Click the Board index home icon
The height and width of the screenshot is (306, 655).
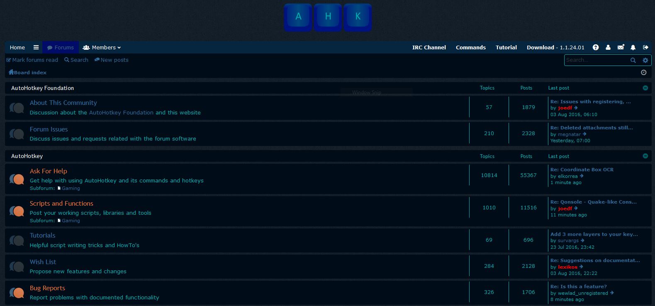point(11,72)
